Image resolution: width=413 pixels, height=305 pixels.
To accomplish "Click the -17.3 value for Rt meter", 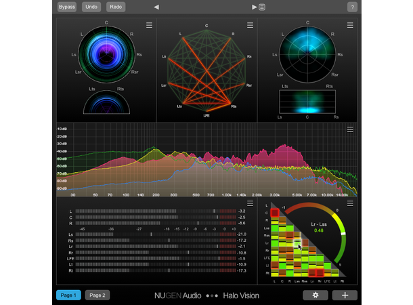I will coord(242,270).
